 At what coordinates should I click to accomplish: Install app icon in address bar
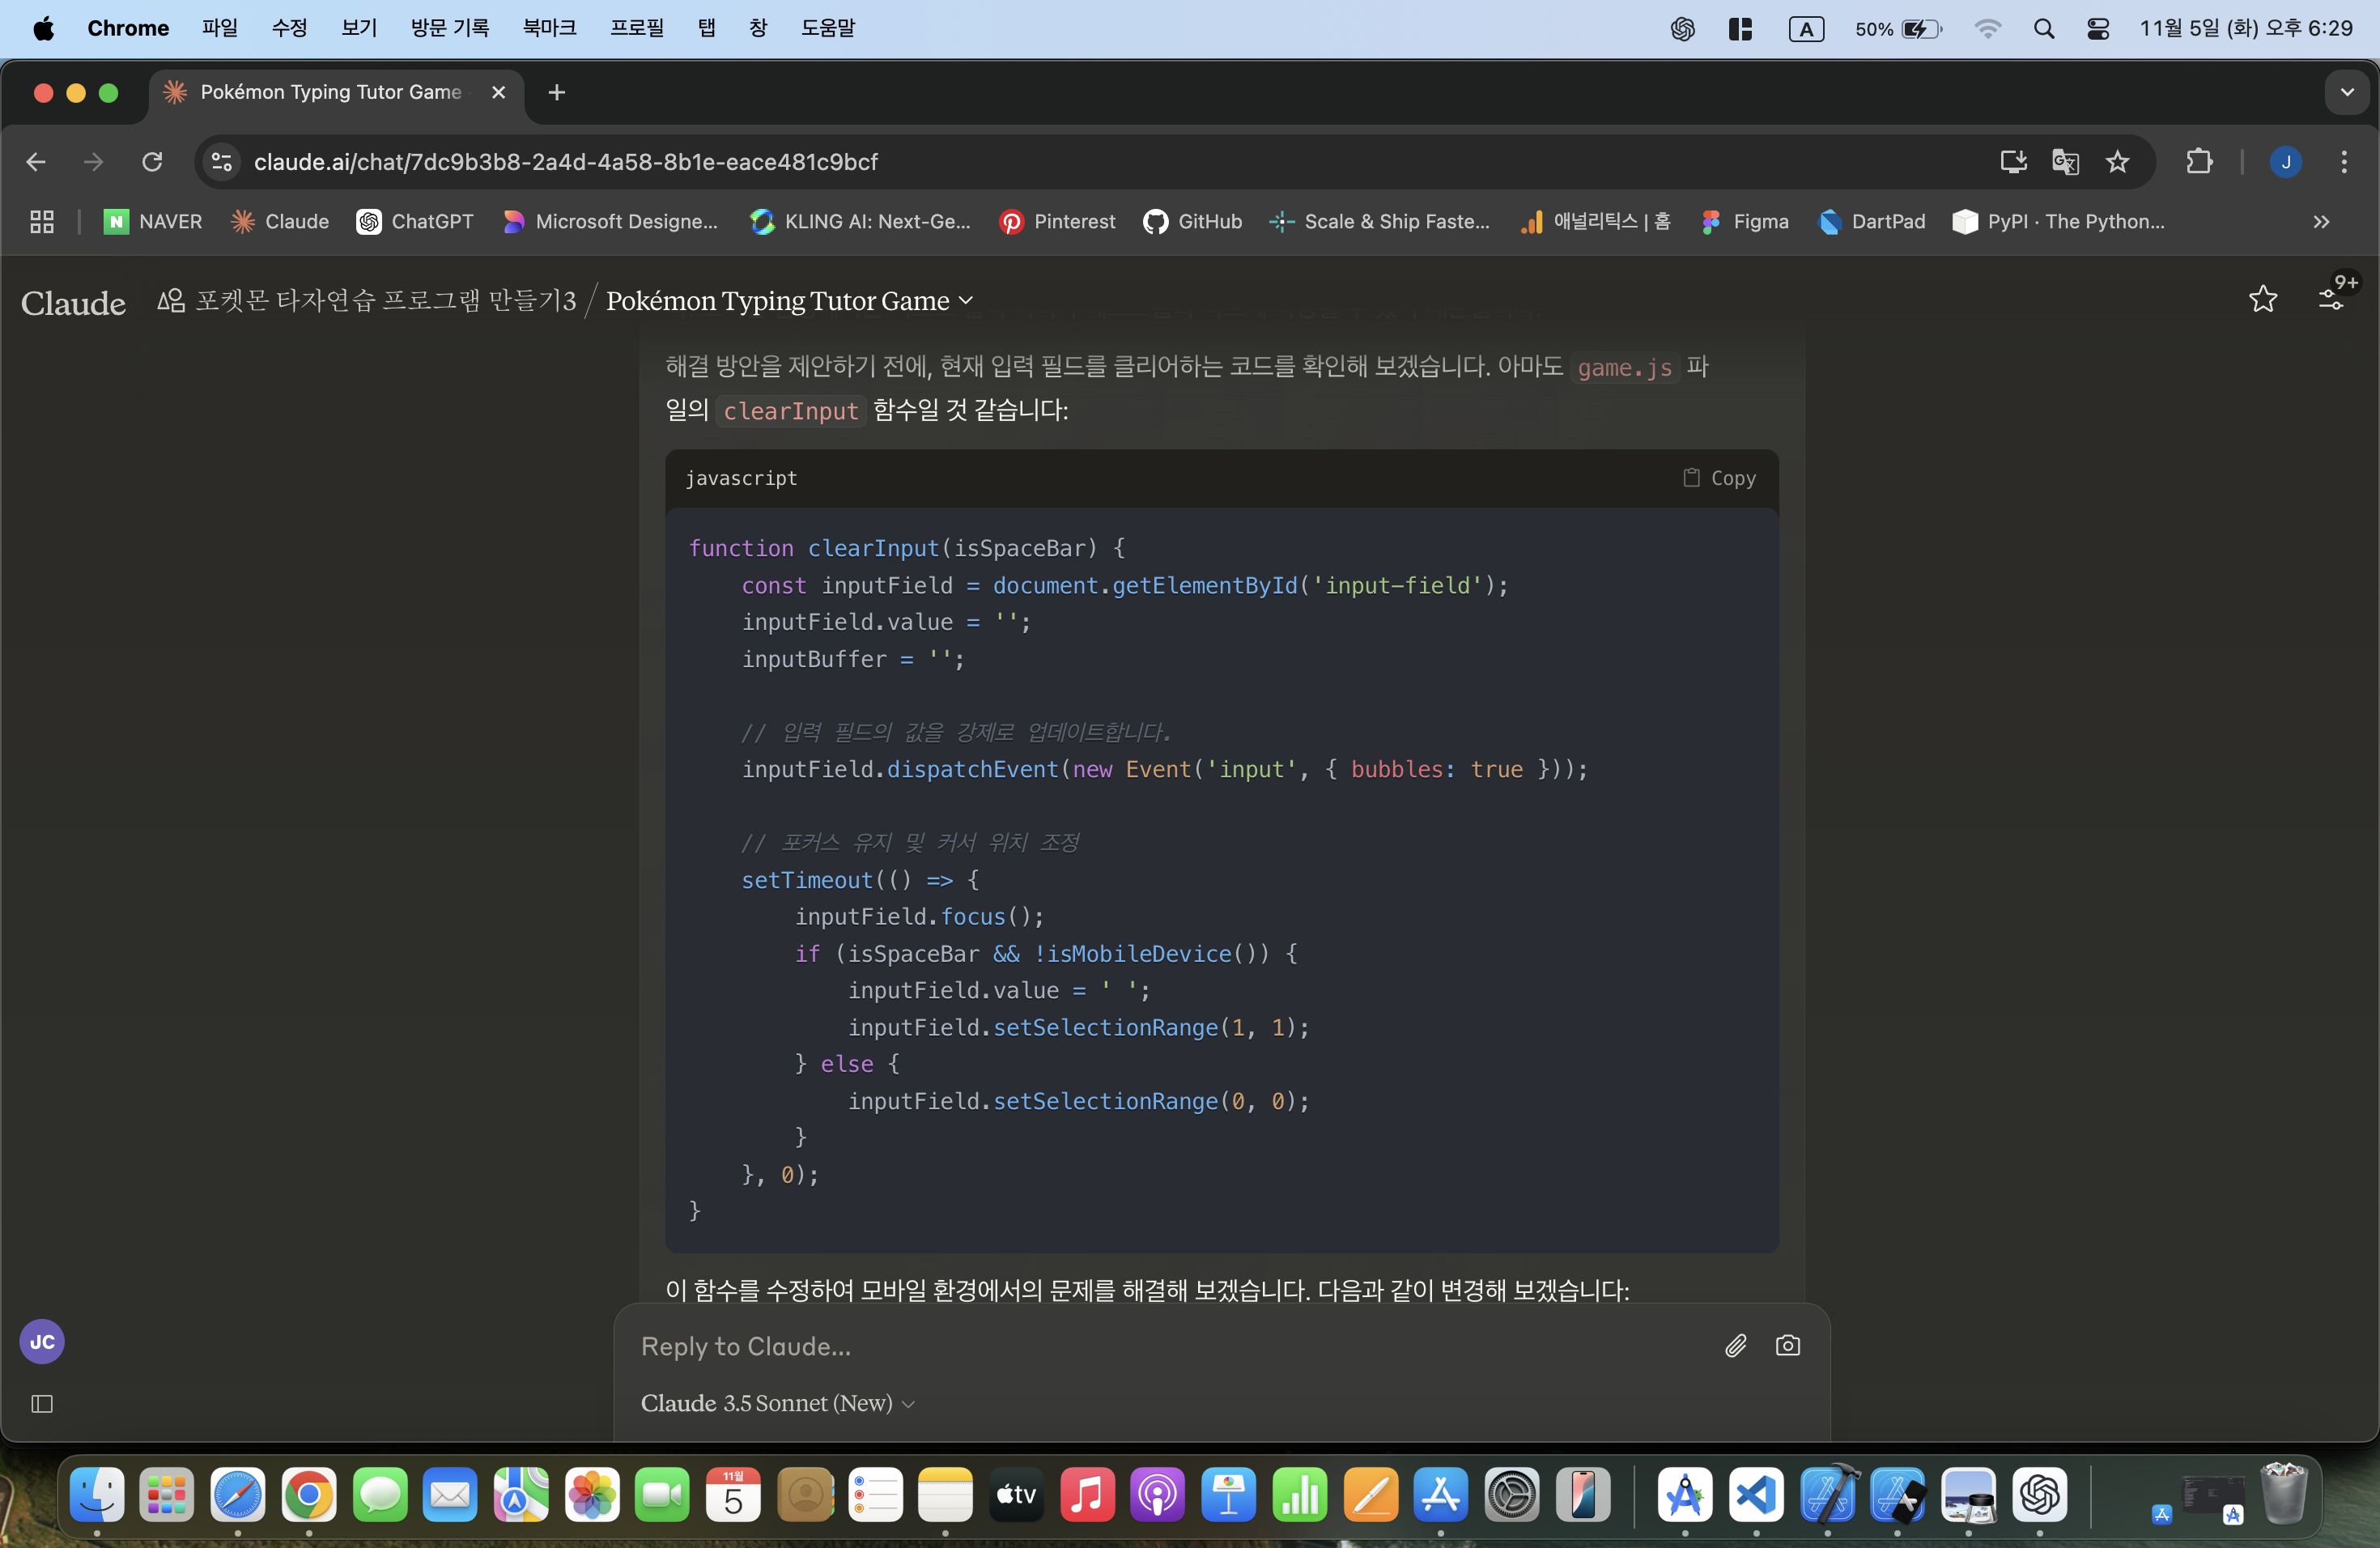click(2013, 162)
